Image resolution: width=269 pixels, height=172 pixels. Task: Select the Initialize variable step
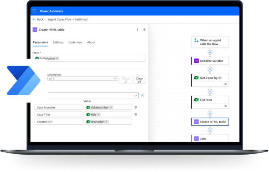pyautogui.click(x=210, y=61)
